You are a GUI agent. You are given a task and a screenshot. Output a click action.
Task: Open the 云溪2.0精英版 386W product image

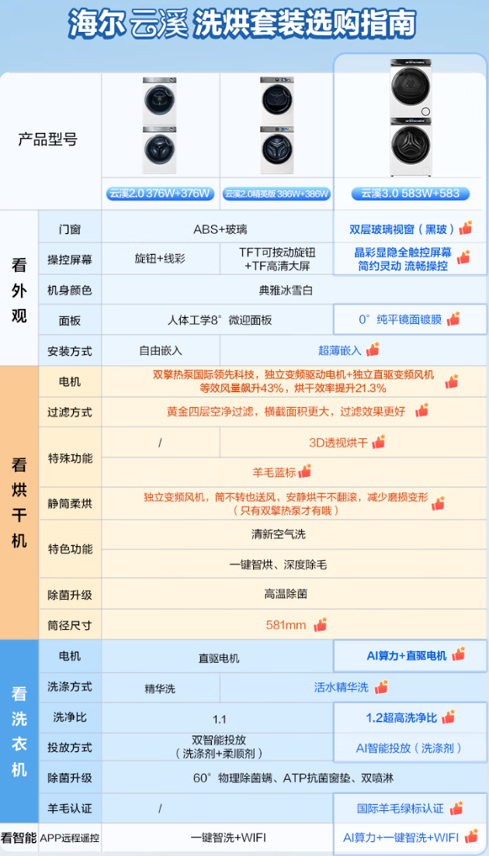pos(278,126)
